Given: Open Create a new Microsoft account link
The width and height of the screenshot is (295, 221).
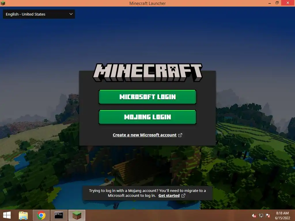Looking at the screenshot, I should tap(145, 135).
